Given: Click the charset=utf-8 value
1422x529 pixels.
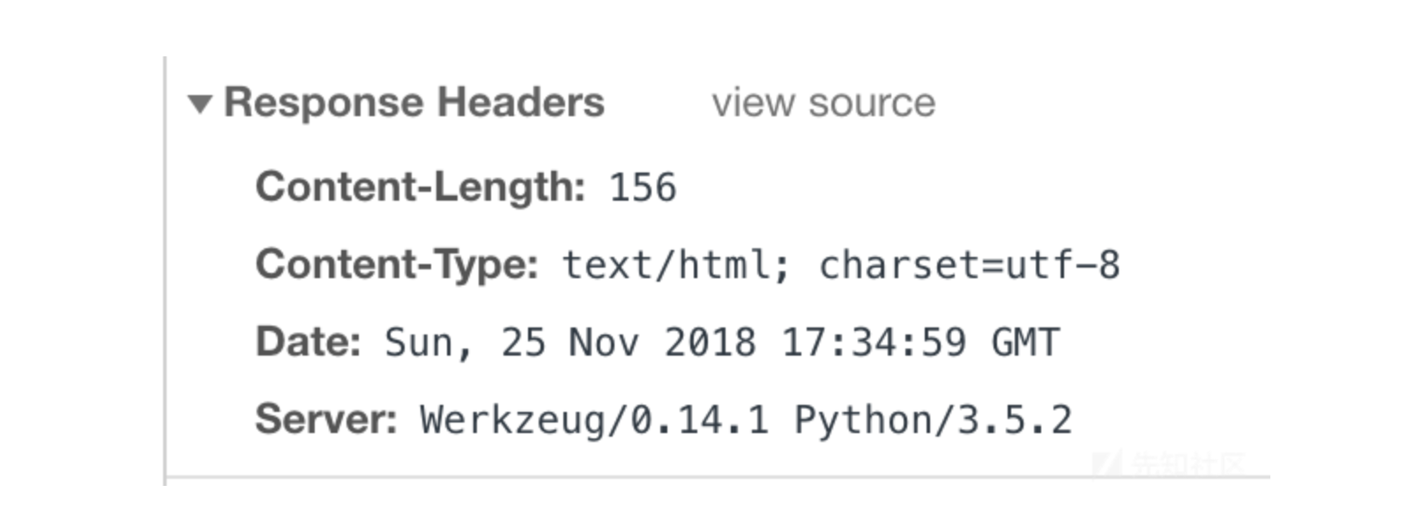Looking at the screenshot, I should point(970,265).
